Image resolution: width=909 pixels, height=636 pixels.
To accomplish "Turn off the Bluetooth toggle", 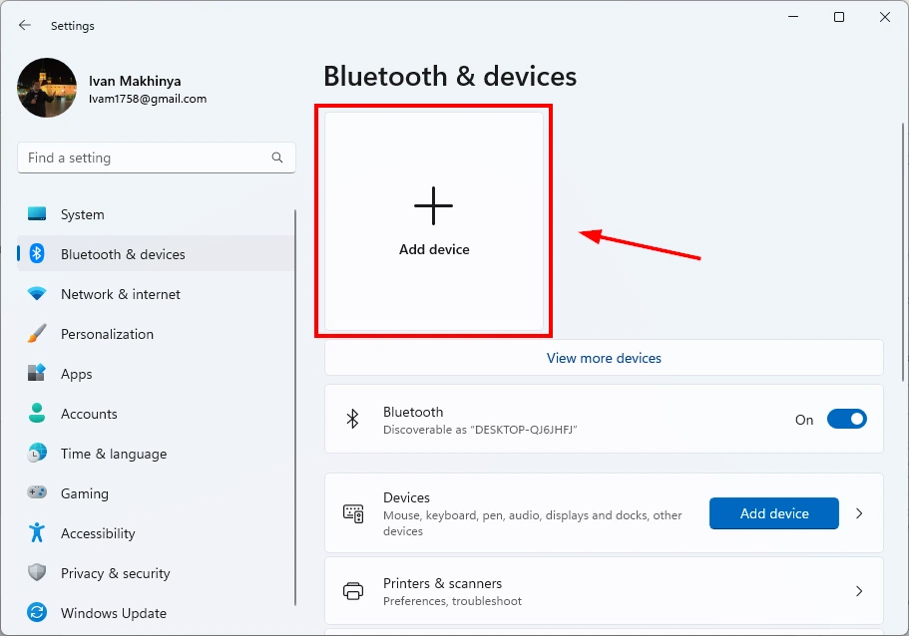I will [x=846, y=419].
